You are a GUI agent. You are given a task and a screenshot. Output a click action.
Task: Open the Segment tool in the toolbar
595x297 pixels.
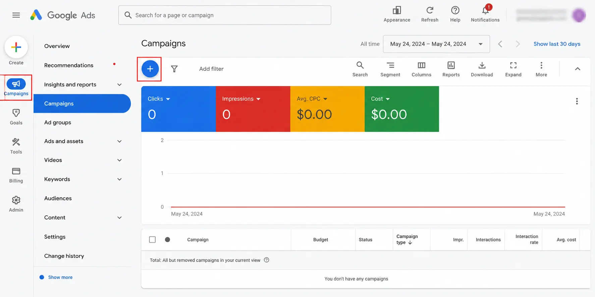point(390,69)
